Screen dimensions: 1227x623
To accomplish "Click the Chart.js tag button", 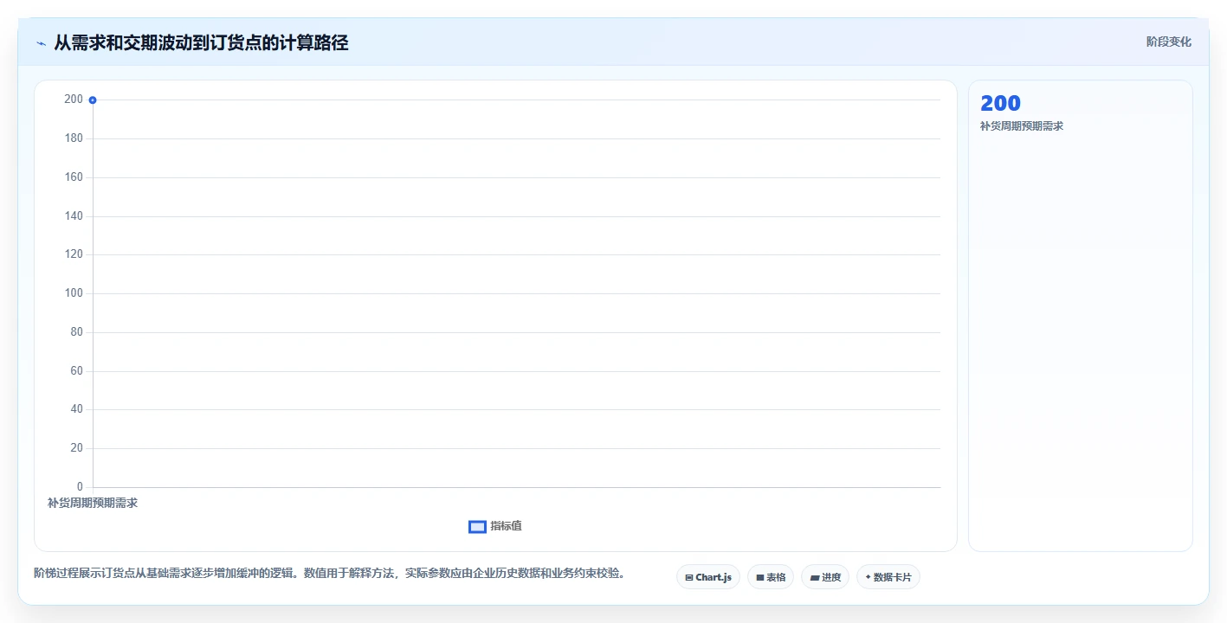I will pyautogui.click(x=707, y=577).
